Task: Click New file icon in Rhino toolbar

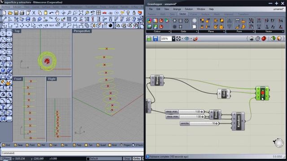Action: pyautogui.click(x=4, y=13)
